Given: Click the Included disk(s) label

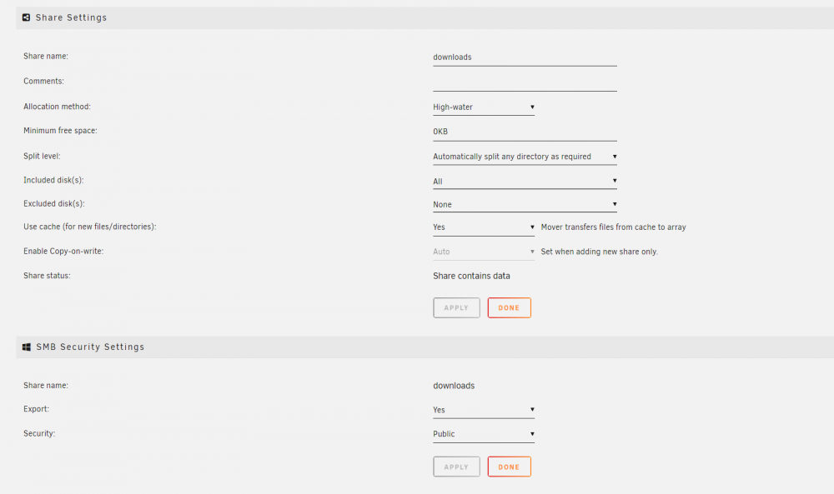Looking at the screenshot, I should coord(53,180).
